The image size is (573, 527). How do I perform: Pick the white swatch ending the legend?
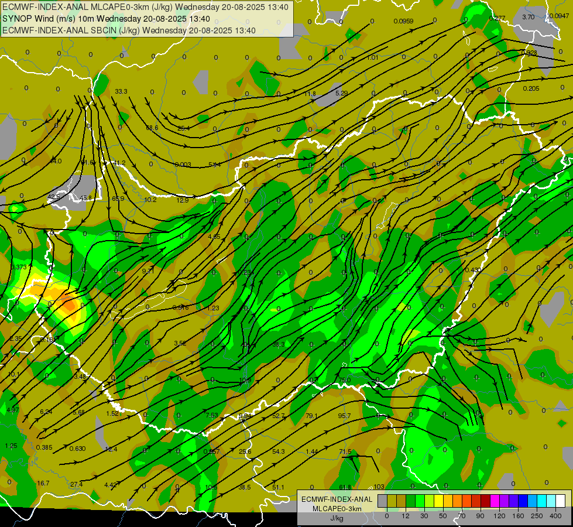[560, 501]
